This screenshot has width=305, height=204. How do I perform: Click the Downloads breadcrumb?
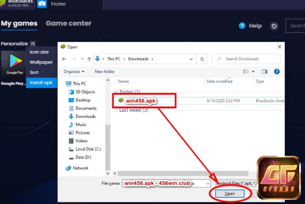click(138, 59)
